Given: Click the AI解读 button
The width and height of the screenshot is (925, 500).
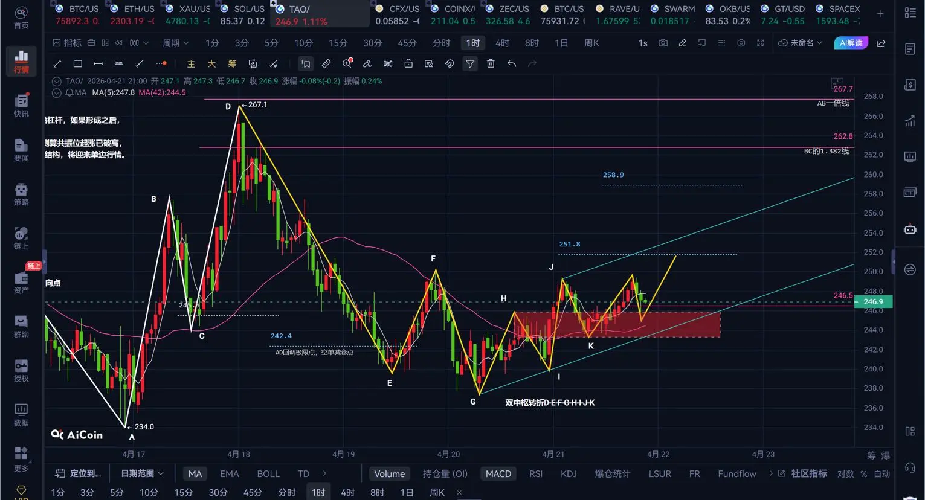Looking at the screenshot, I should tap(851, 43).
